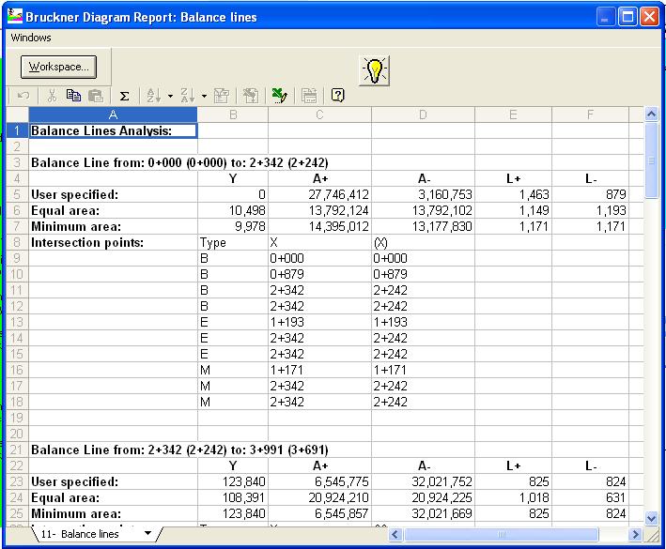666x549 pixels.
Task: Select (X) value 1+171 in row 16
Action: [423, 370]
